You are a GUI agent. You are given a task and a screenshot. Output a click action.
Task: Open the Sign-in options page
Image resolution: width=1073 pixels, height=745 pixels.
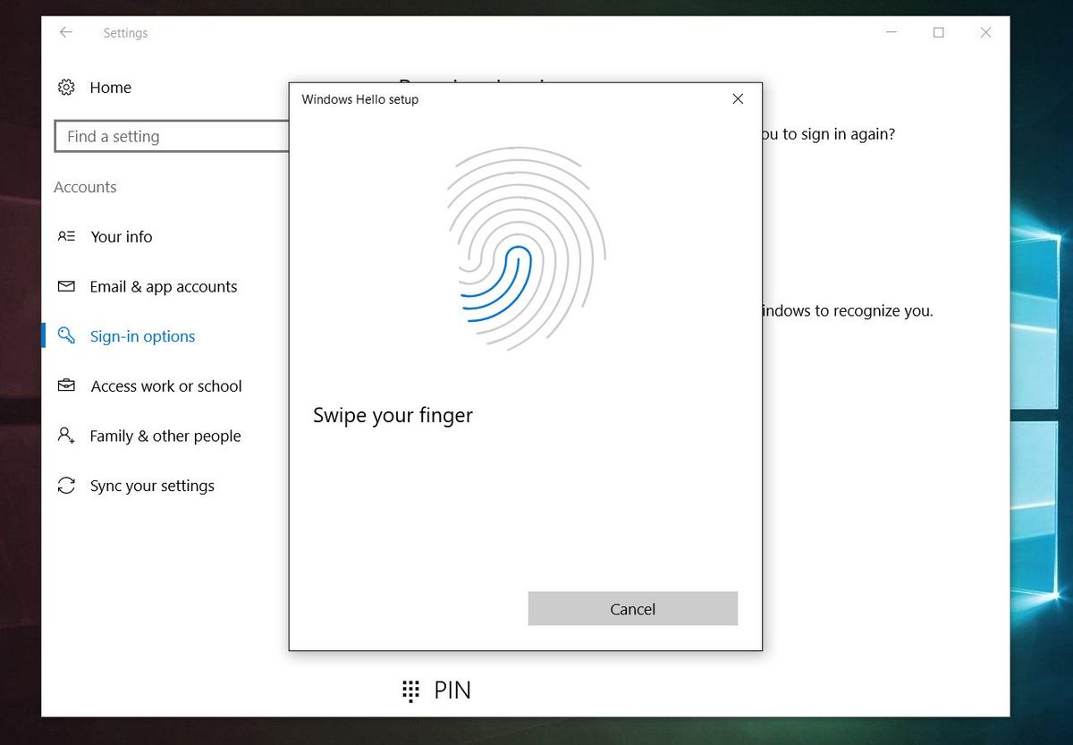click(x=142, y=335)
